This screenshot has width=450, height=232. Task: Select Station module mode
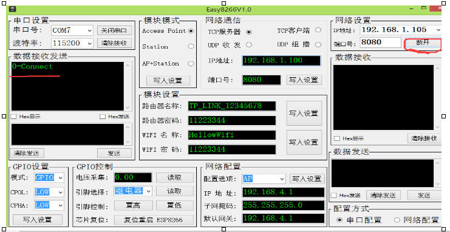point(191,46)
